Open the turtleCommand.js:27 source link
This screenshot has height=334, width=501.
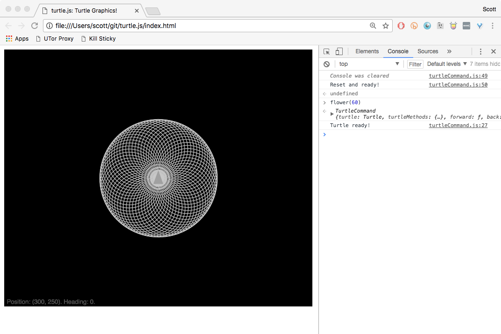pos(458,125)
